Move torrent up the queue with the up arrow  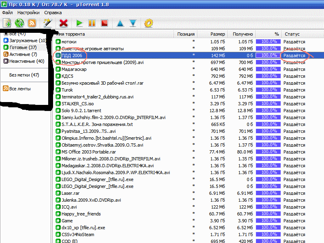click(120, 23)
